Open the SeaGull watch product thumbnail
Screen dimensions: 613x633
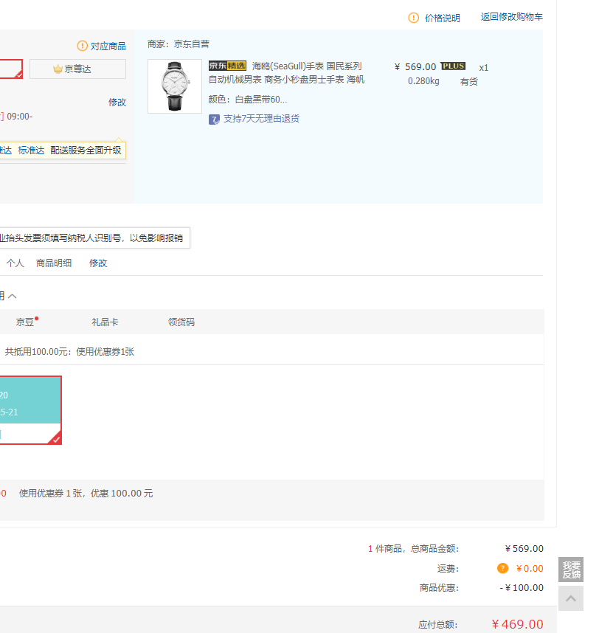pyautogui.click(x=175, y=86)
